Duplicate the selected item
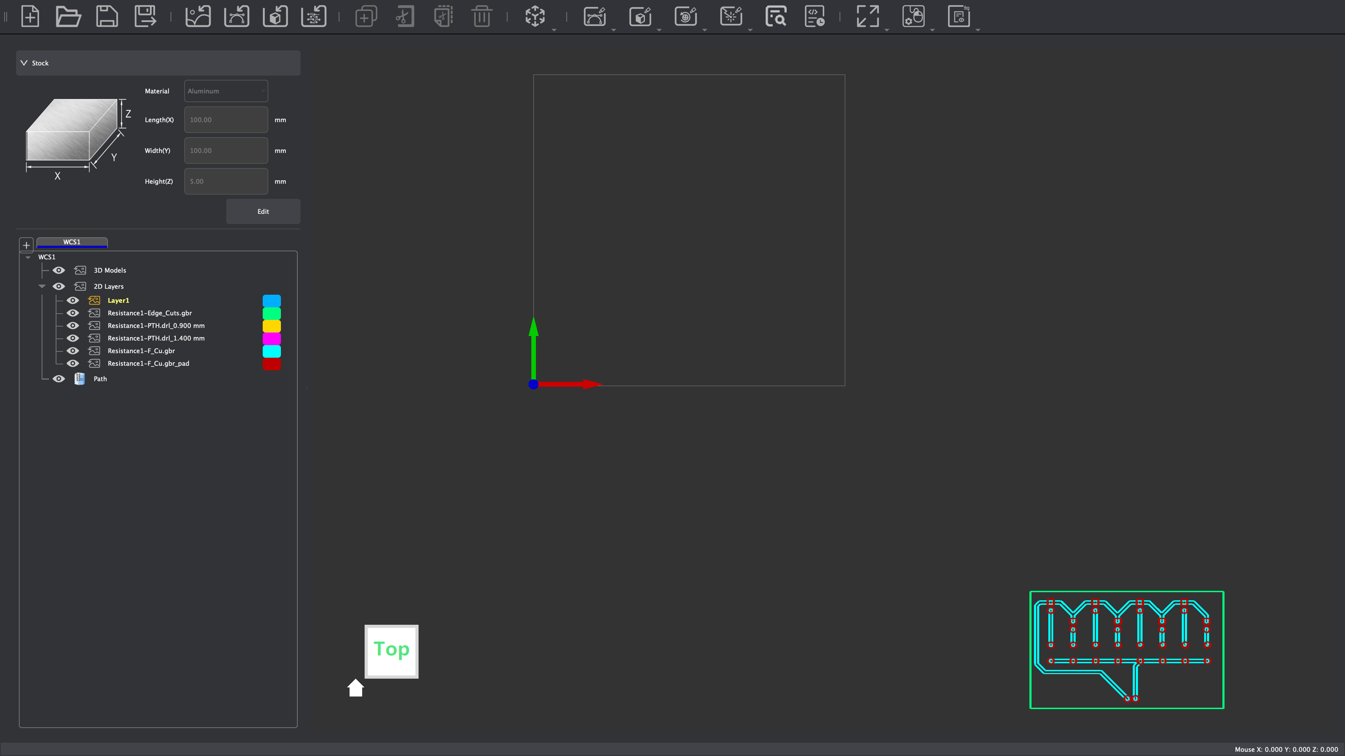The image size is (1345, 756). 366,16
